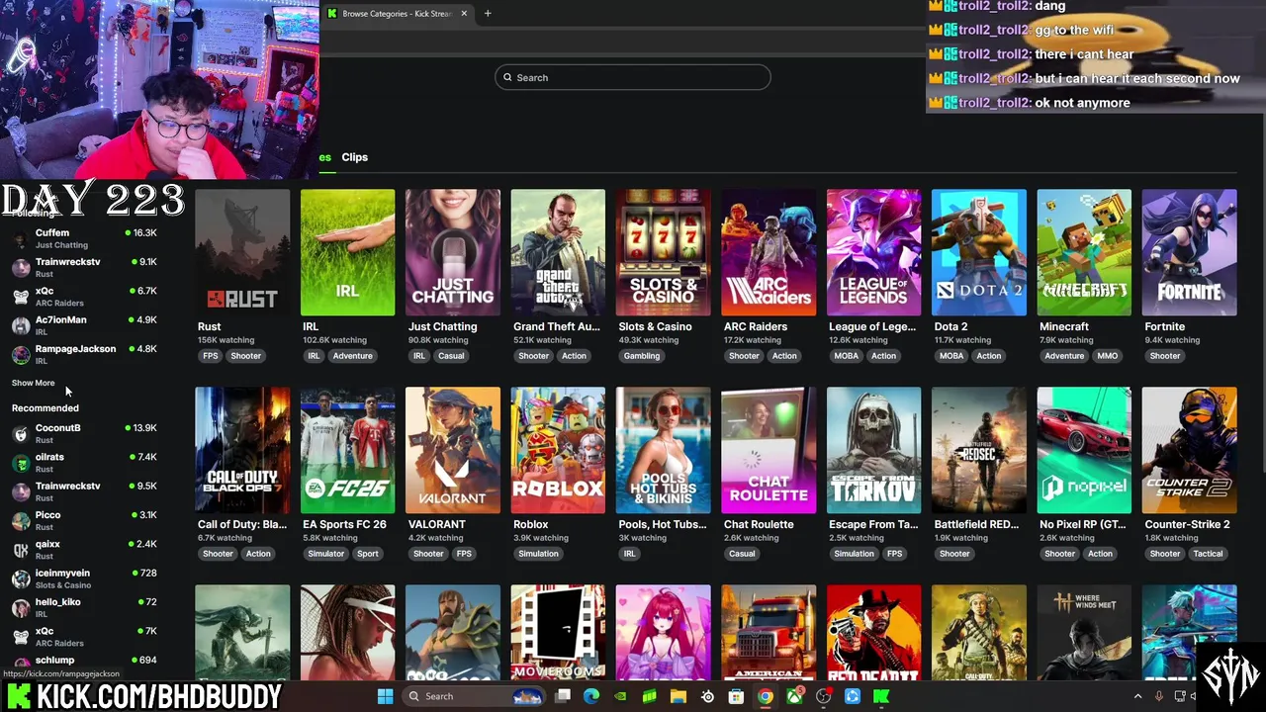Viewport: 1266px width, 712px height.
Task: Click the Simulation tag under Roblox
Action: tap(538, 554)
